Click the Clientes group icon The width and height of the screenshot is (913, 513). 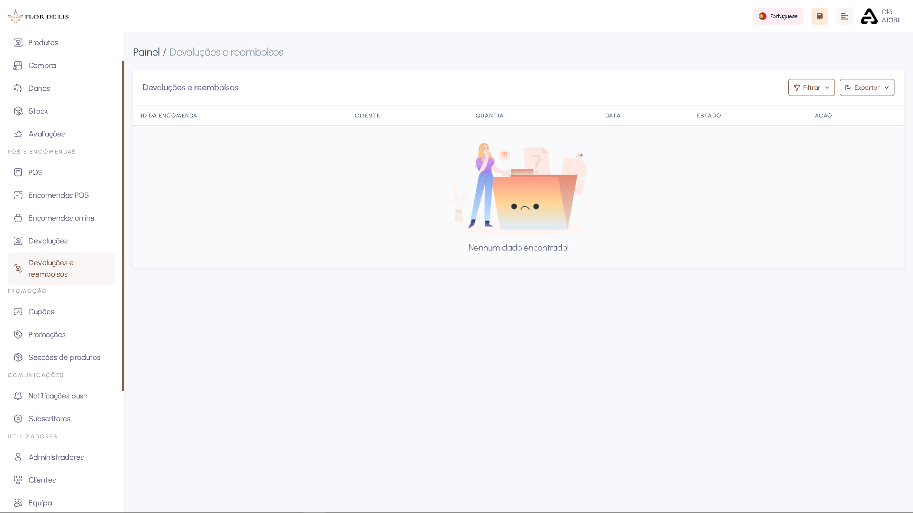(18, 480)
